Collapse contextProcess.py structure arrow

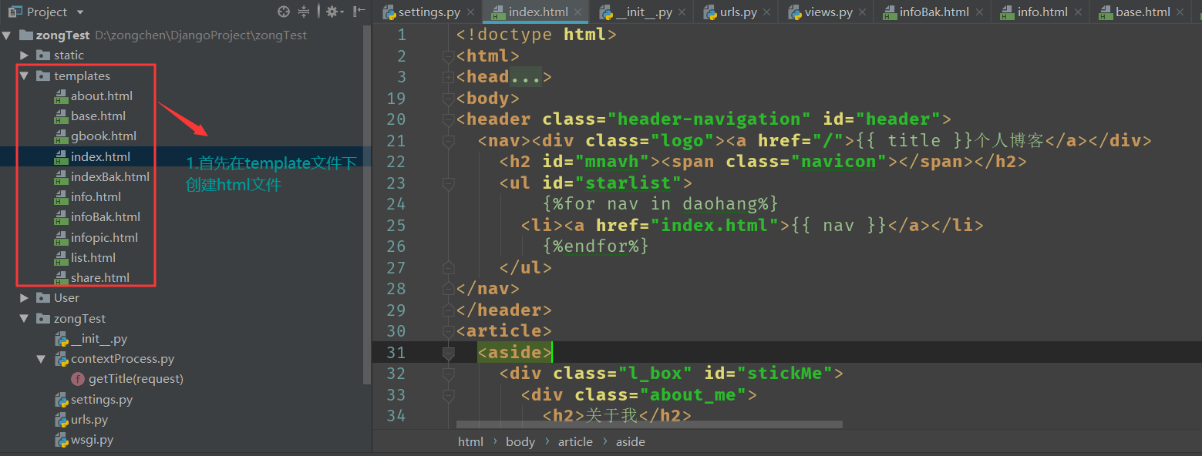pos(41,359)
